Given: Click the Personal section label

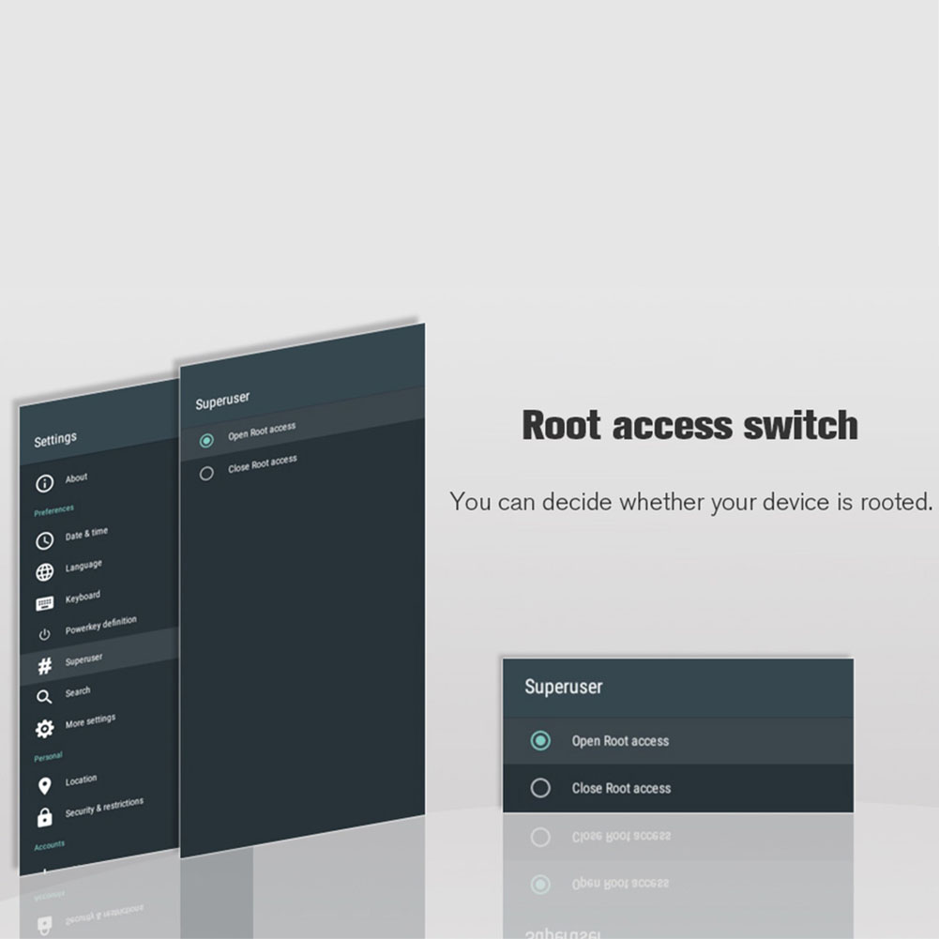Looking at the screenshot, I should click(48, 756).
